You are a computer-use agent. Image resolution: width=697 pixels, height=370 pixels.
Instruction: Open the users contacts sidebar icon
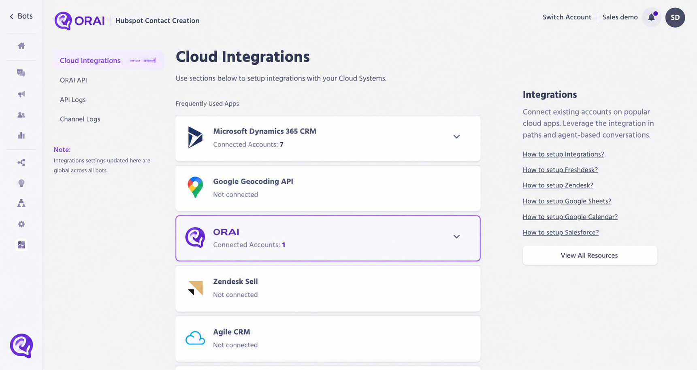21,115
